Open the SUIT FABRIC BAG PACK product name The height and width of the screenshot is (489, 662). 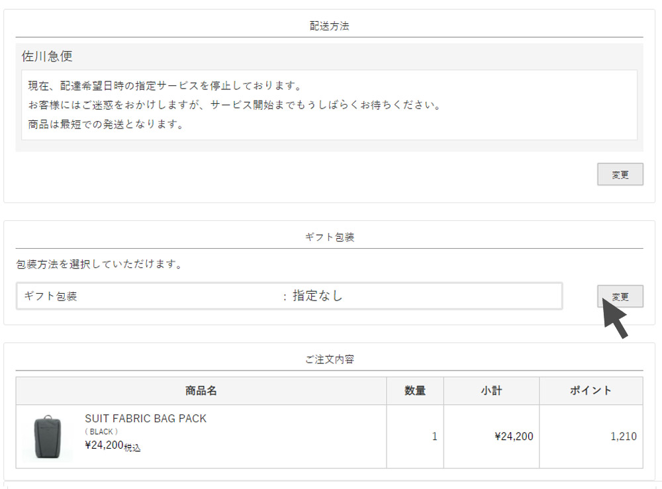tap(146, 419)
